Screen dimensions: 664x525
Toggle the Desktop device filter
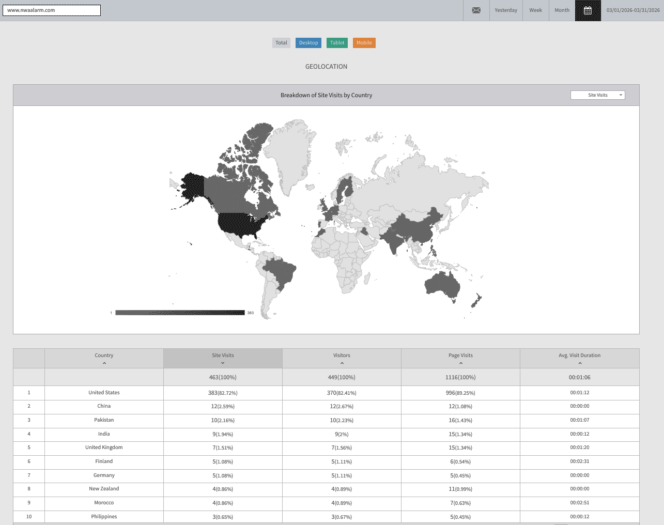coord(308,43)
